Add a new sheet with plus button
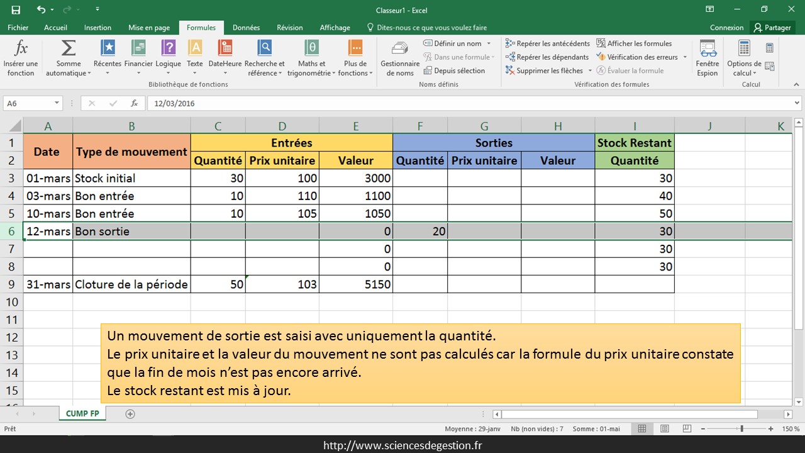The width and height of the screenshot is (805, 453). [x=130, y=413]
